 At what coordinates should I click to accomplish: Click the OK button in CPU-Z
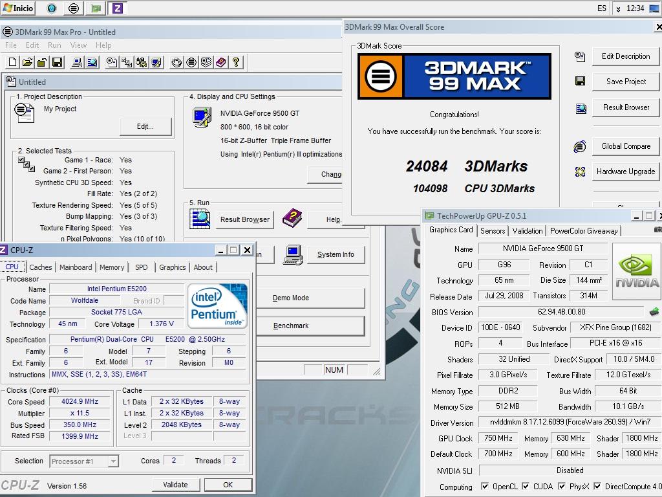pos(228,485)
